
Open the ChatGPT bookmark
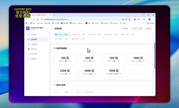96,23
